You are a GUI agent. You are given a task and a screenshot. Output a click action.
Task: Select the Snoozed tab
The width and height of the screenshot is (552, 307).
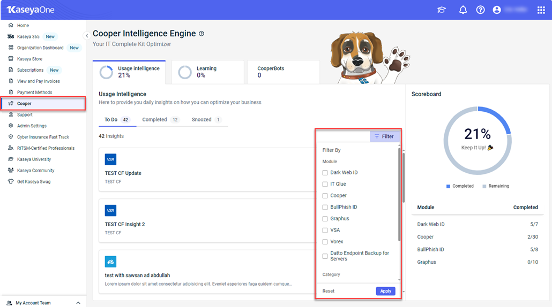[207, 120]
